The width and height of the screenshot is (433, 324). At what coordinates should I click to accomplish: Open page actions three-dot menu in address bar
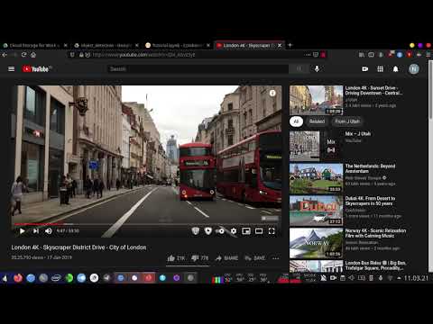pos(308,55)
